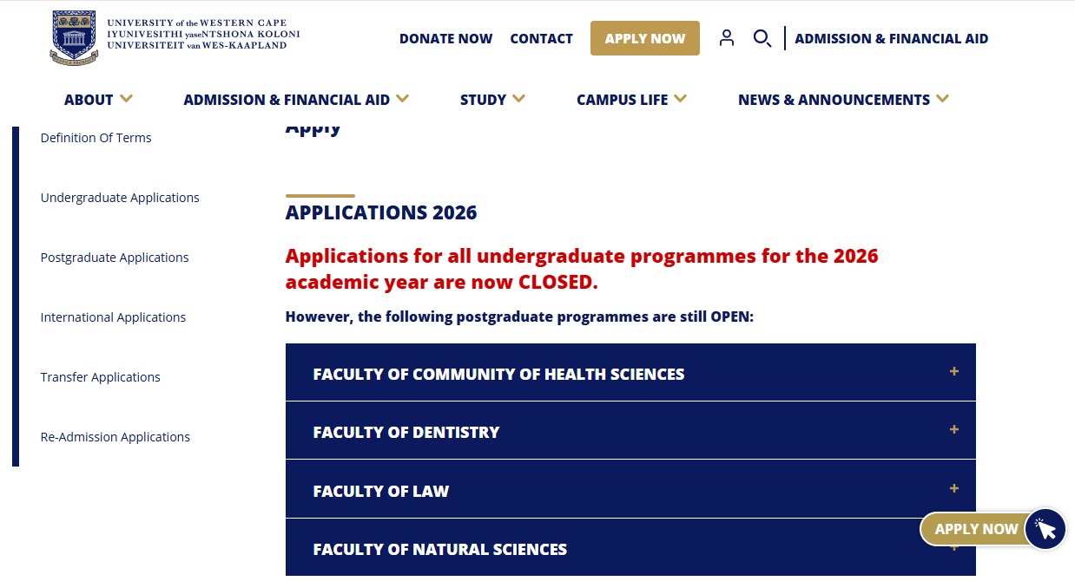This screenshot has height=581, width=1075.
Task: Expand Faculty of Dentistry plus icon
Action: pos(954,430)
